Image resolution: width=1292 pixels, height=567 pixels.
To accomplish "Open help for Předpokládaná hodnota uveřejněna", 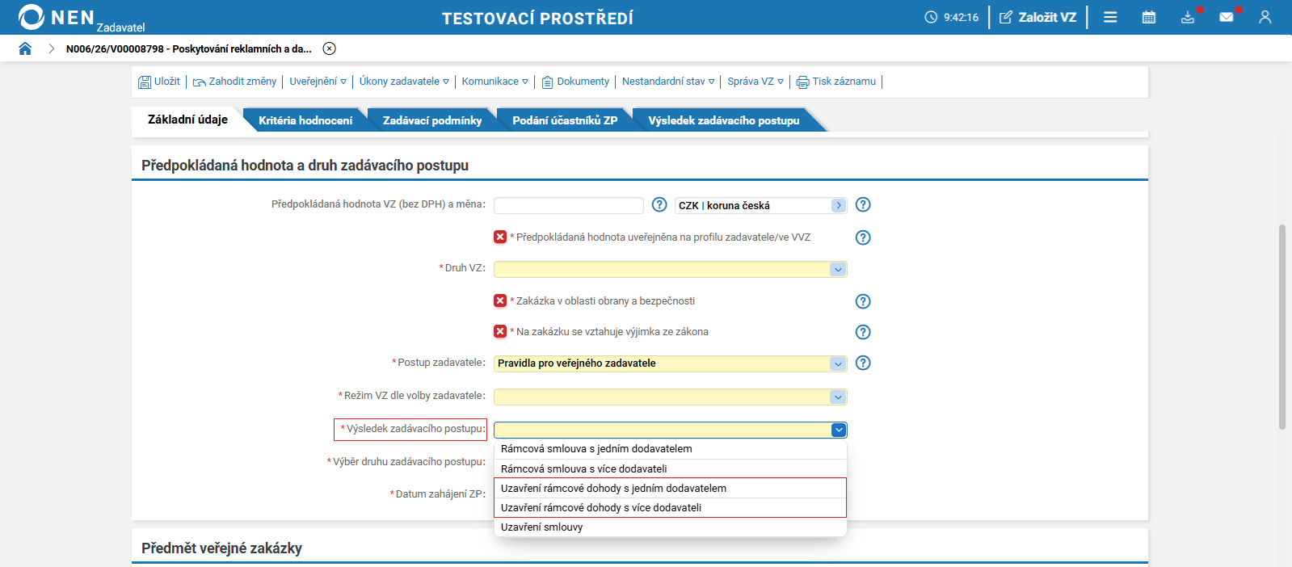I will 863,237.
